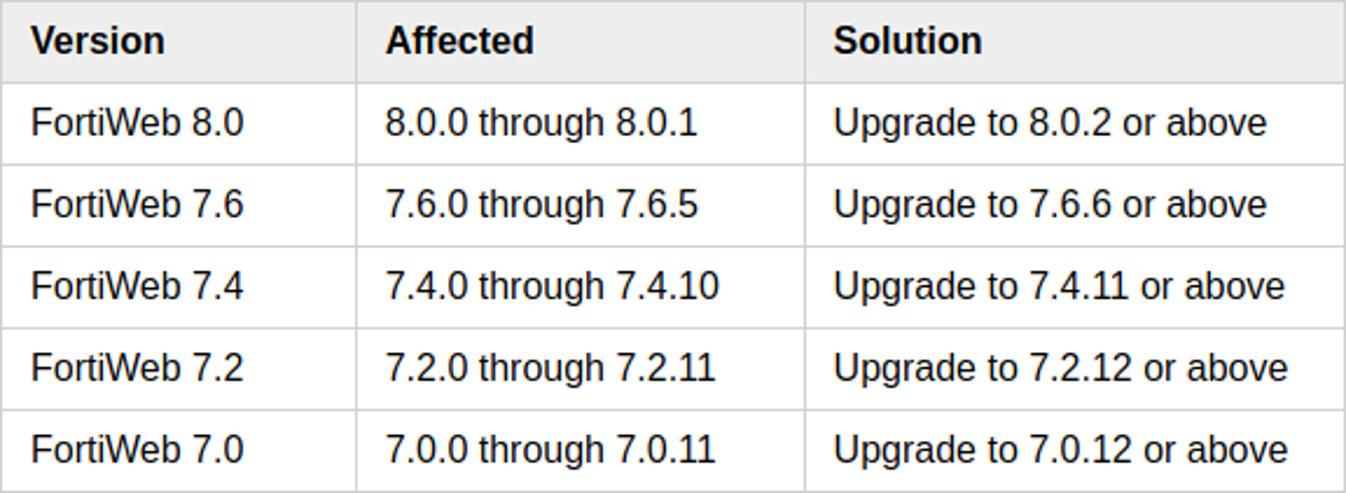Screen dimensions: 1346x493
Task: Select 'Upgrade to 7.6.6 or above' solution text
Action: click(1050, 205)
